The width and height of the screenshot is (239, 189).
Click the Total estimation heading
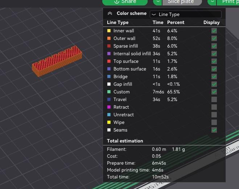click(x=125, y=141)
